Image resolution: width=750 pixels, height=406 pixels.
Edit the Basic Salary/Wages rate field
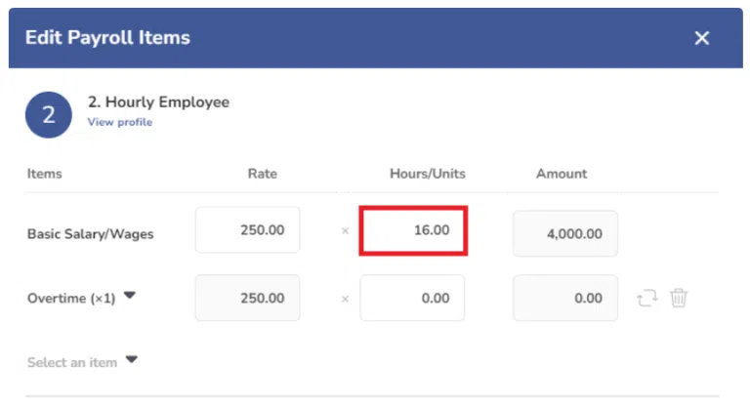(247, 230)
